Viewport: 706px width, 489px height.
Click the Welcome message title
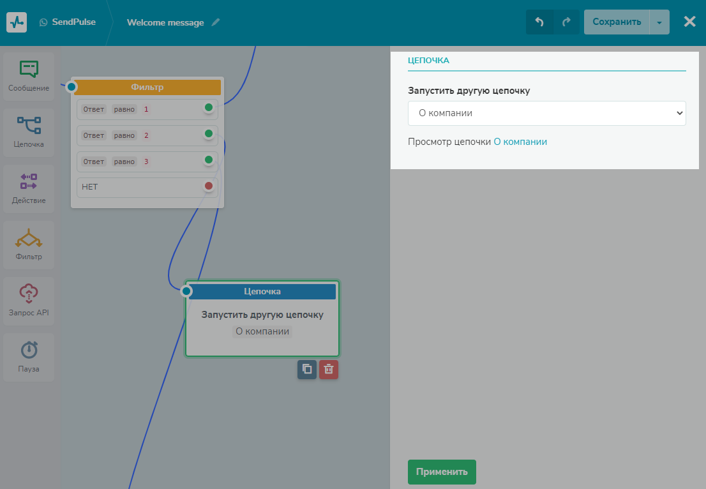point(165,22)
